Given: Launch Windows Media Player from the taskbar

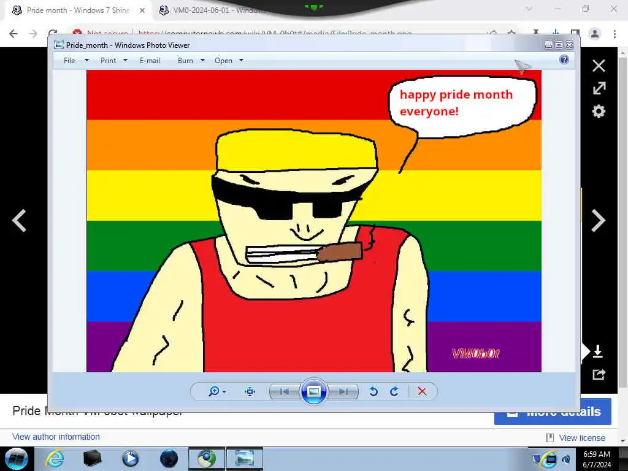Looking at the screenshot, I should (130, 459).
